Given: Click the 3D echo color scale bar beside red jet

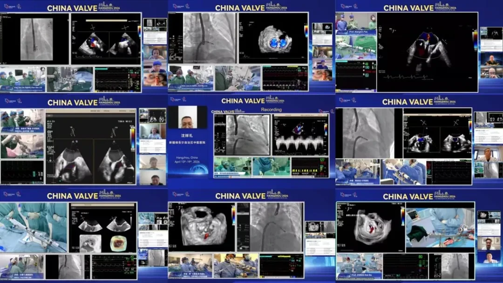Looking at the screenshot, I should pos(233,215).
